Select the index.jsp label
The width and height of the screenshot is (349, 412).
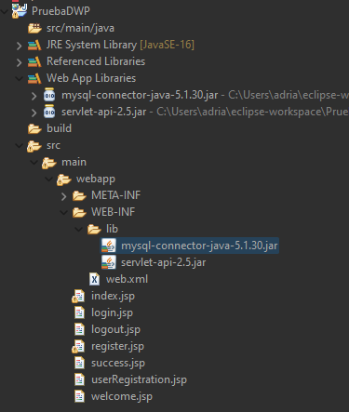pos(113,296)
